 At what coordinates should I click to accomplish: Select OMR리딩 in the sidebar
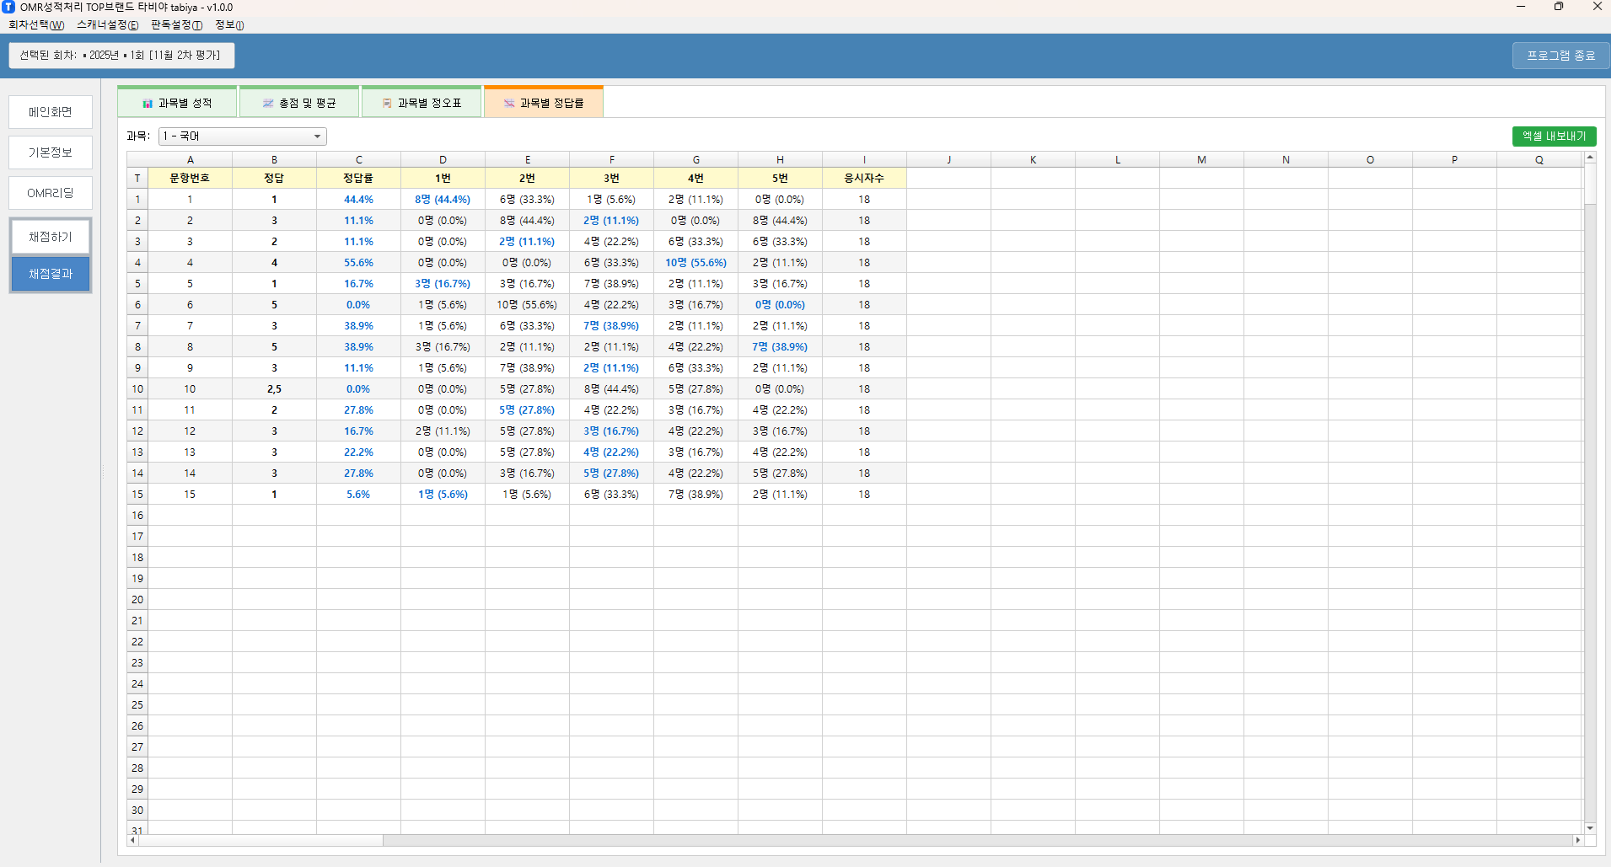tap(51, 193)
